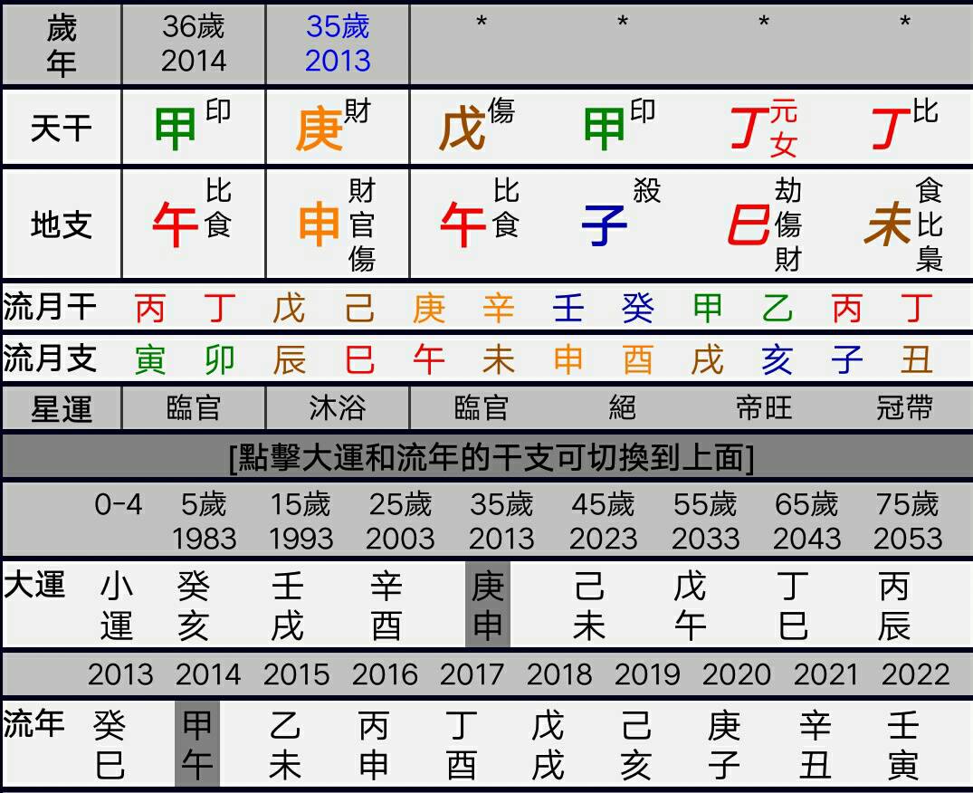Click 丑 in monthly branches row

[x=917, y=360]
